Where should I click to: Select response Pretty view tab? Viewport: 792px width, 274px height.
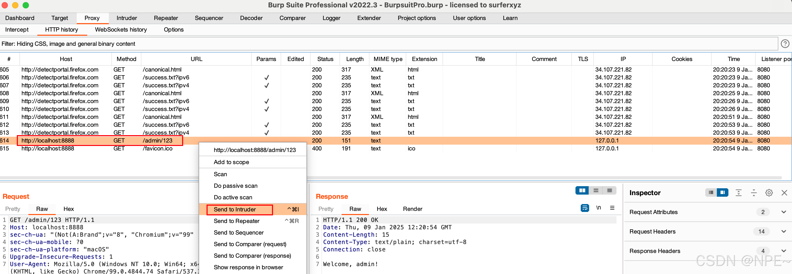point(326,209)
